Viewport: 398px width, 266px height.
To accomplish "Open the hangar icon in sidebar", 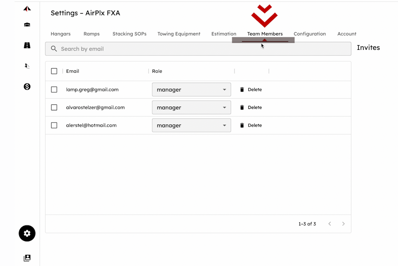I will coord(27,25).
